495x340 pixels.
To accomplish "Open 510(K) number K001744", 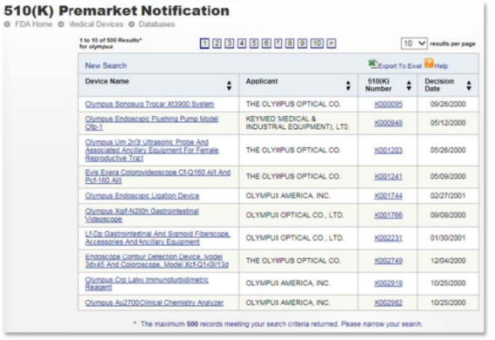I will (388, 195).
